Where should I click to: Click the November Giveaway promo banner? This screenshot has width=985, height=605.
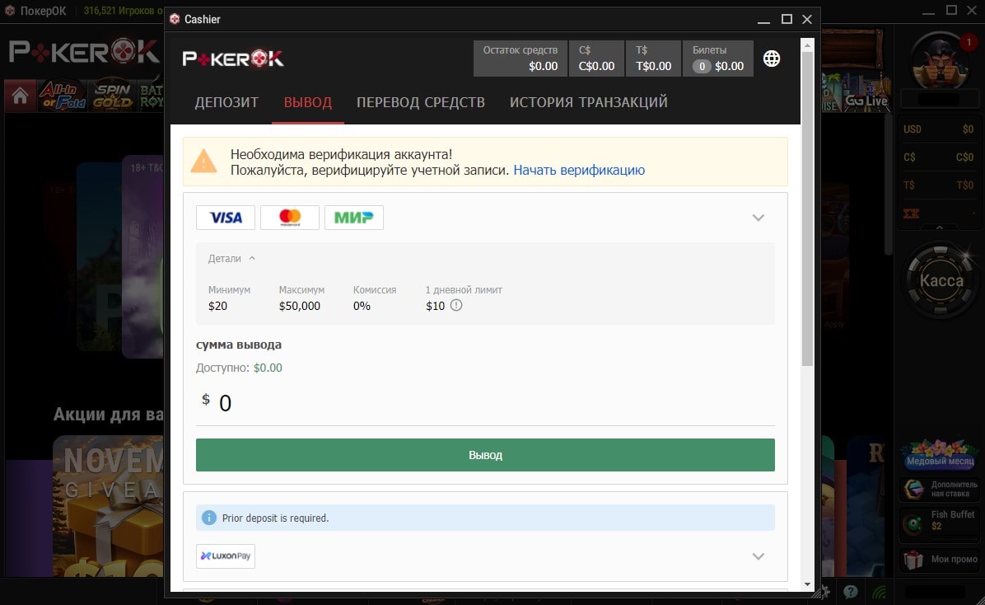108,505
